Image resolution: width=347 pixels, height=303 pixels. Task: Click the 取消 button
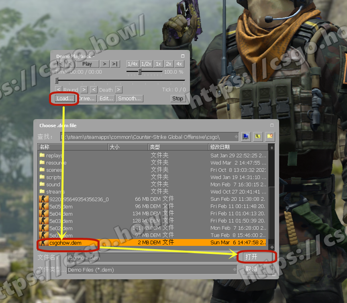coord(257,269)
